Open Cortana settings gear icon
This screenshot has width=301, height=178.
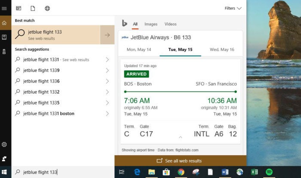click(x=4, y=144)
